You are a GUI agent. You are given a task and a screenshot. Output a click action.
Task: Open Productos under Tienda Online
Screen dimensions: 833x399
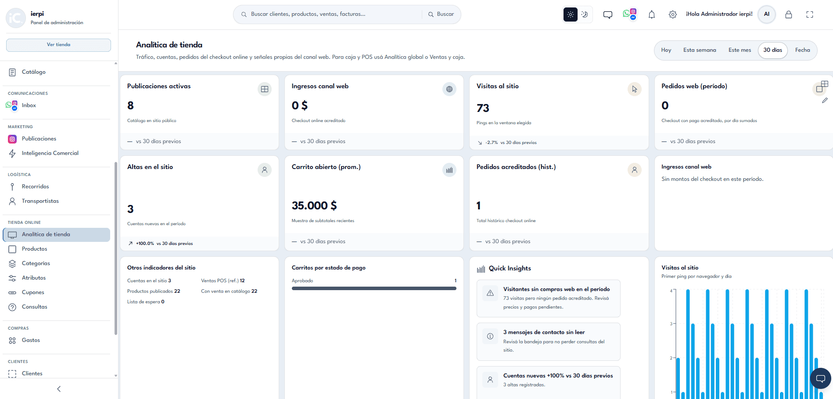[x=57, y=249]
